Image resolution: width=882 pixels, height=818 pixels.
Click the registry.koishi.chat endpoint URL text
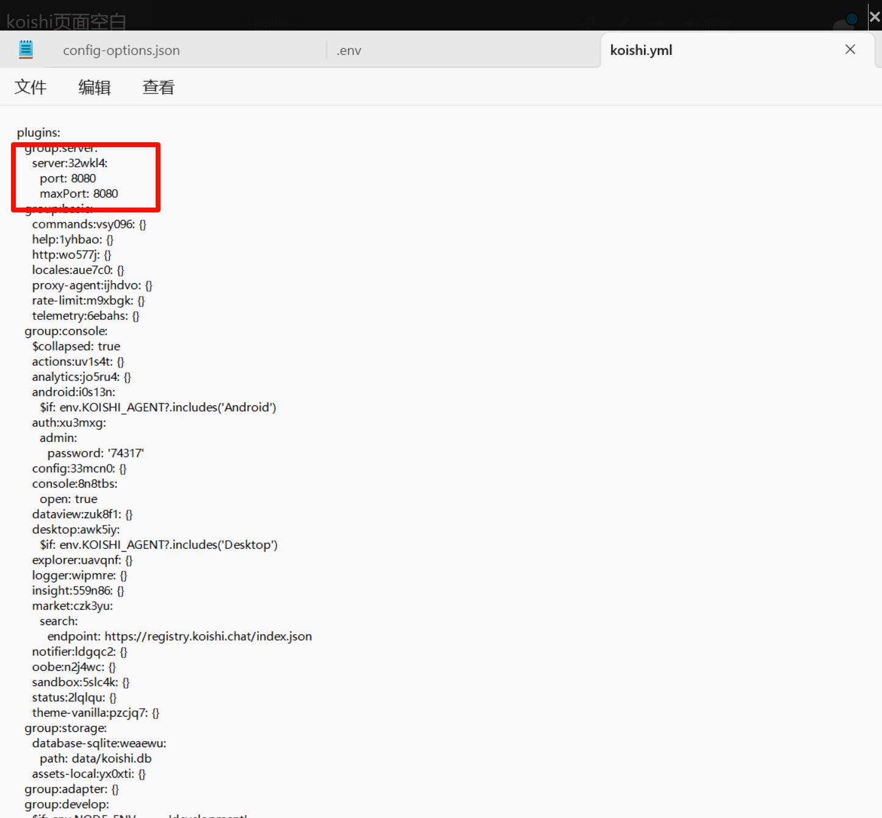[208, 636]
